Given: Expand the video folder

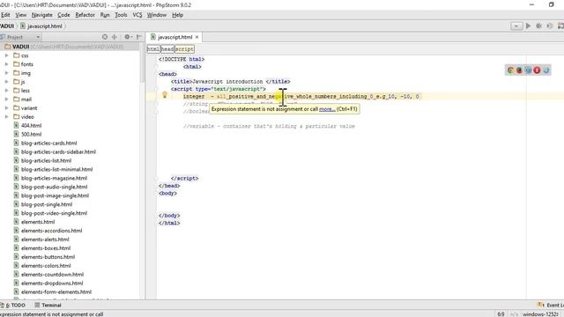Looking at the screenshot, I should pyautogui.click(x=6, y=117).
